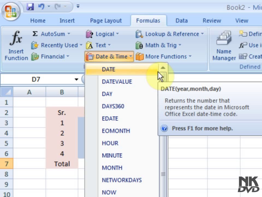The width and height of the screenshot is (262, 197).
Task: Open the Math & Trig functions menu
Action: pos(158,45)
